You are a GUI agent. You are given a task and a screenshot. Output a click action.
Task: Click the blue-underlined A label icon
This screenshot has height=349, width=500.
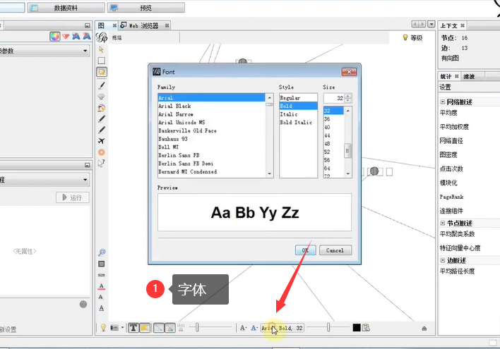point(102,308)
